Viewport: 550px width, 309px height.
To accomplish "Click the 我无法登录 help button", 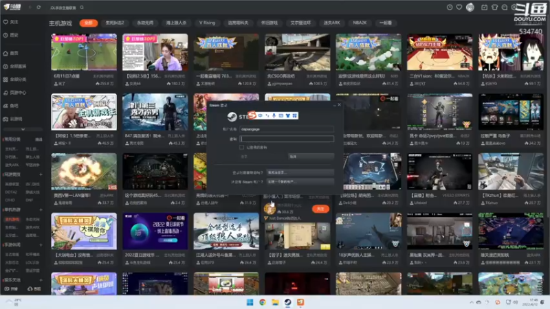I will pyautogui.click(x=300, y=172).
